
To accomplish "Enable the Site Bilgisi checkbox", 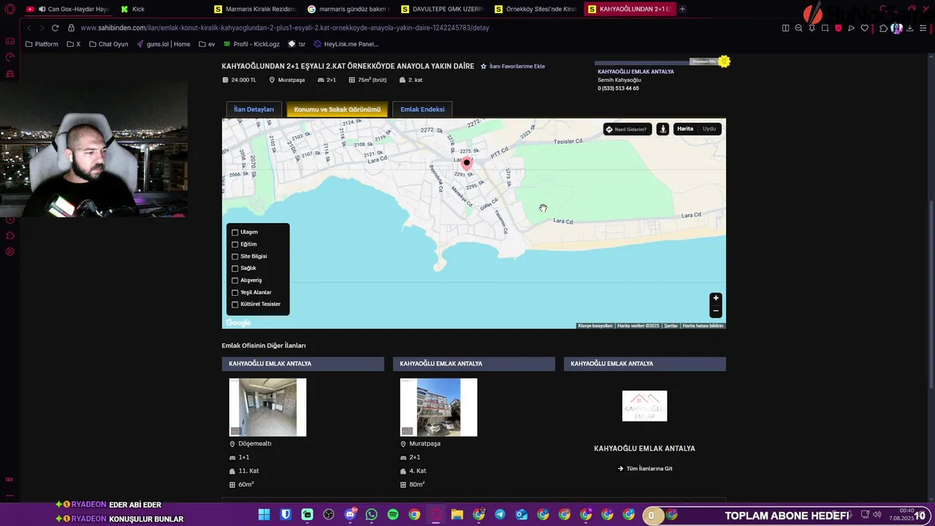I will tap(235, 256).
